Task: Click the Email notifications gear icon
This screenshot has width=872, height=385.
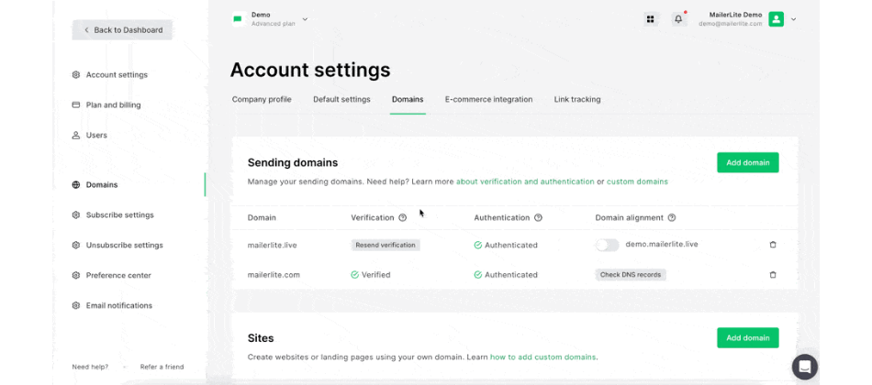Action: tap(76, 305)
